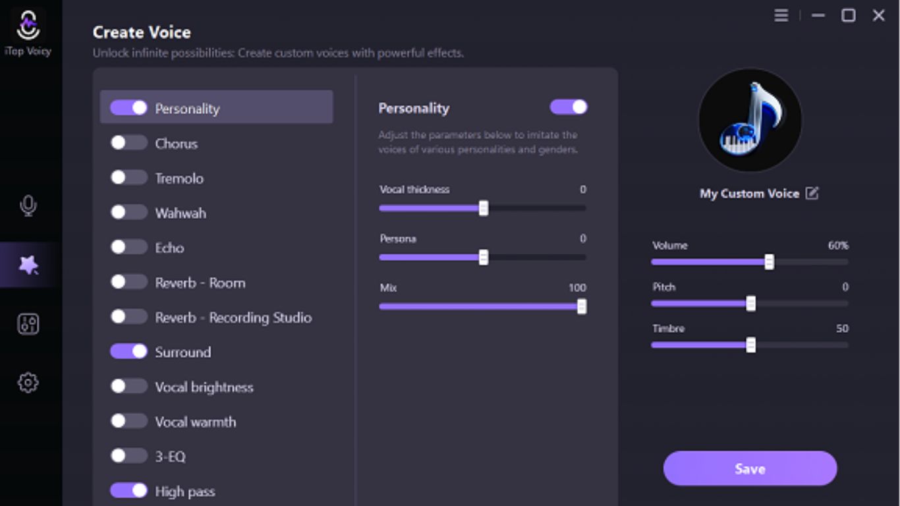Click the iTop Voicy logo icon
The height and width of the screenshot is (506, 900).
28,26
